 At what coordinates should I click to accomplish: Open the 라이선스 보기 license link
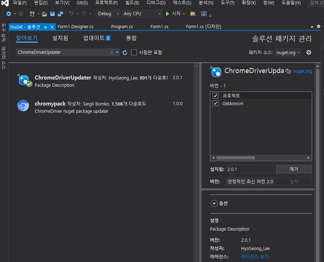coord(254,257)
